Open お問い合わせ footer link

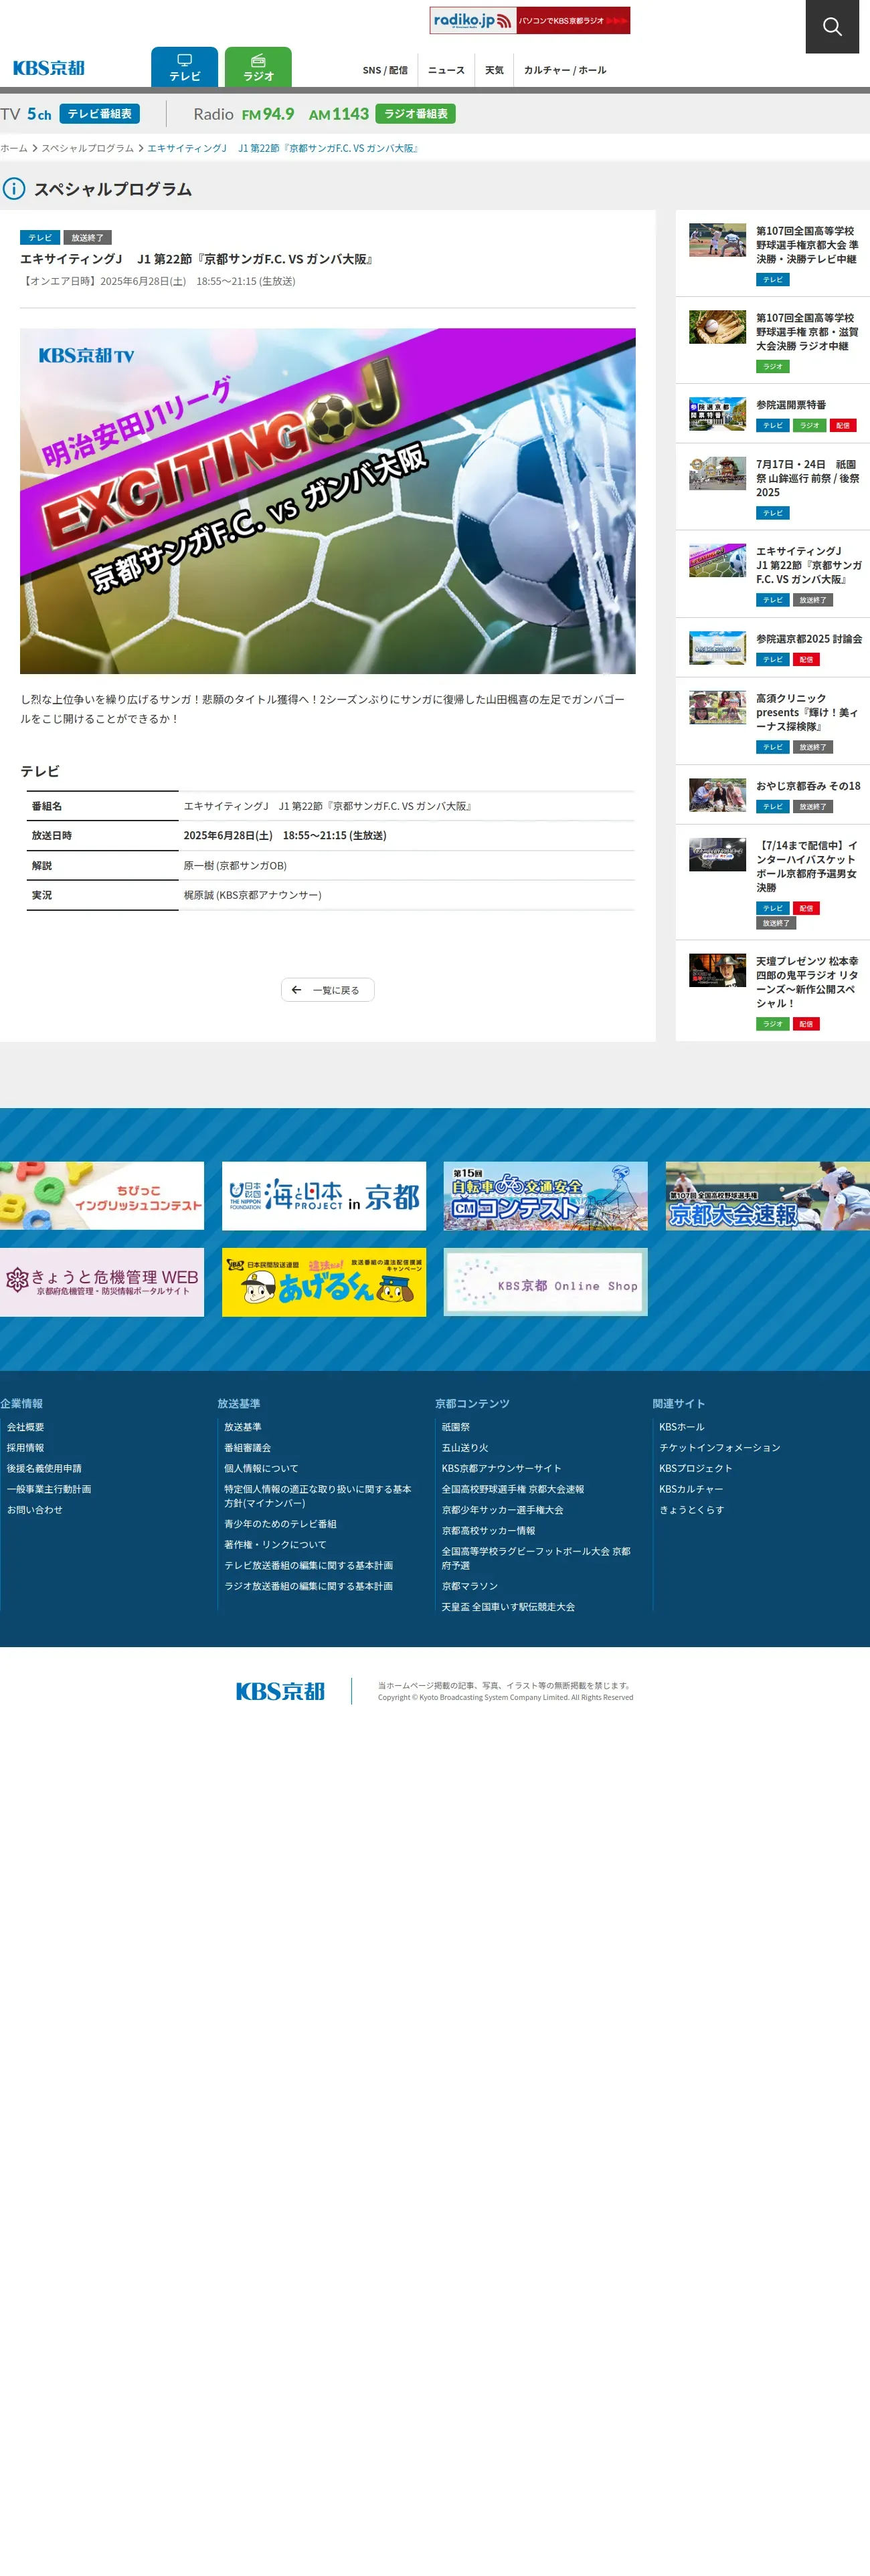click(34, 1510)
